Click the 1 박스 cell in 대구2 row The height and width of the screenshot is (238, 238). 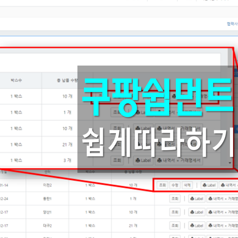90,226
